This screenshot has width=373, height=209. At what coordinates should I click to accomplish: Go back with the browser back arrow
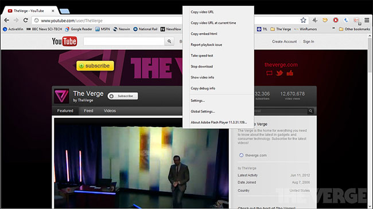[x=7, y=21]
